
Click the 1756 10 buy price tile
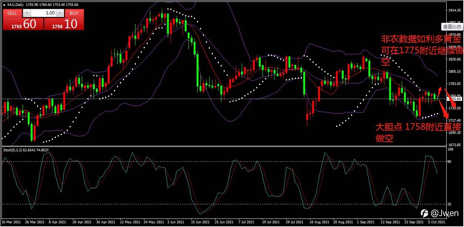click(64, 24)
